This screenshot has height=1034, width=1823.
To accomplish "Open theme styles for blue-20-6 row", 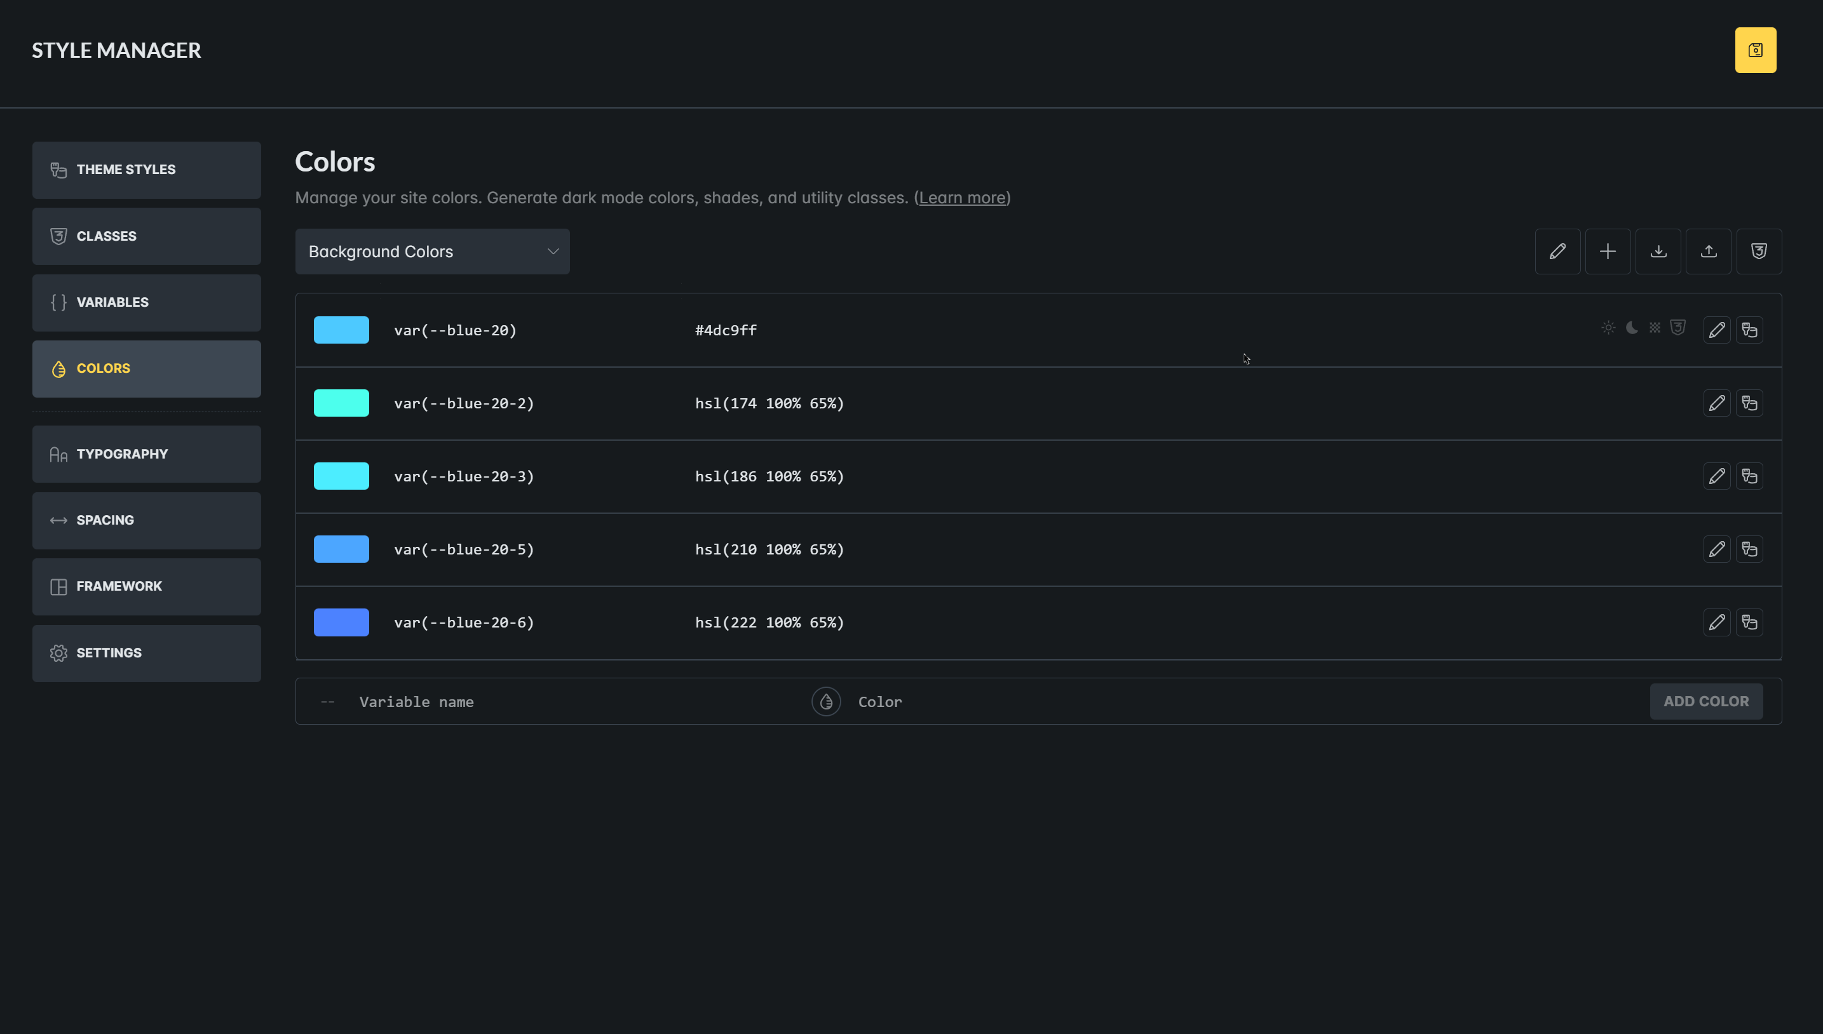I will (1749, 623).
